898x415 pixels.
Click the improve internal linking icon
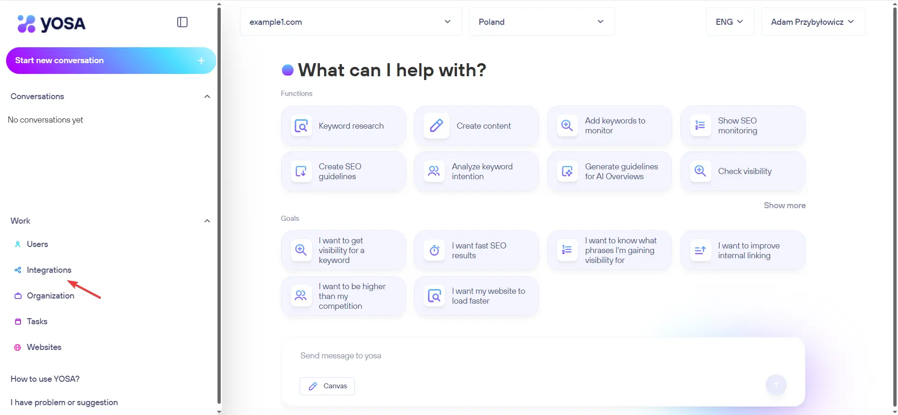[x=700, y=250]
